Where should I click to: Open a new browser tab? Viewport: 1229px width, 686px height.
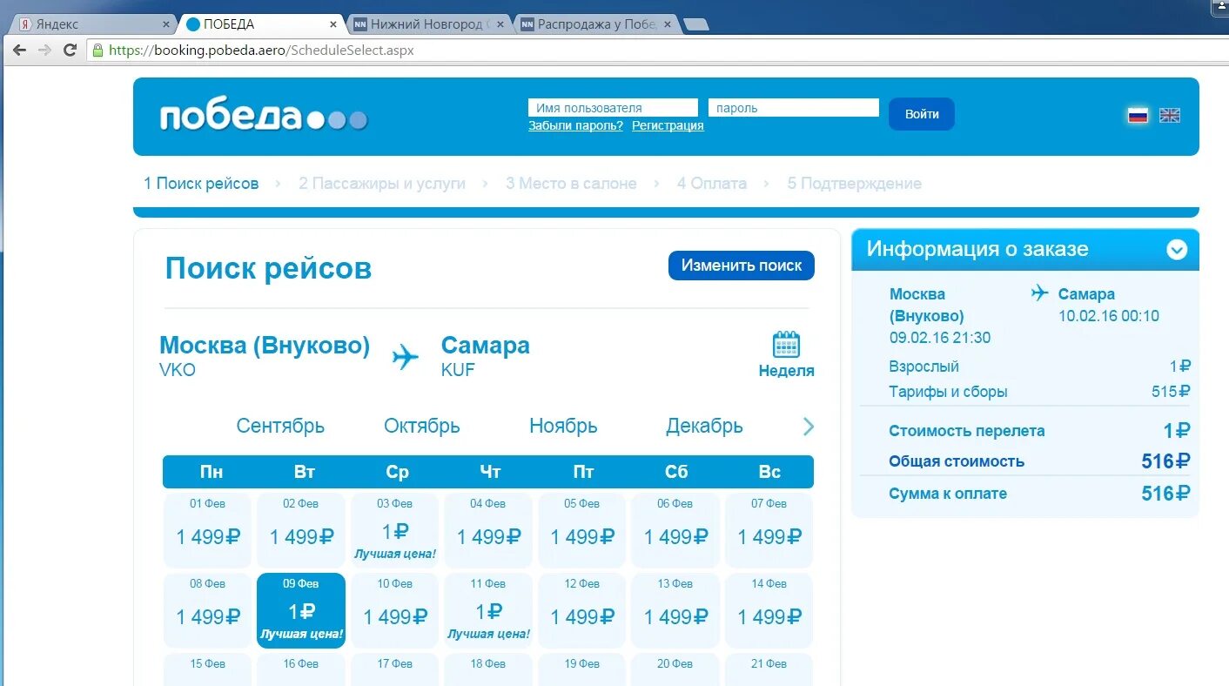(696, 24)
